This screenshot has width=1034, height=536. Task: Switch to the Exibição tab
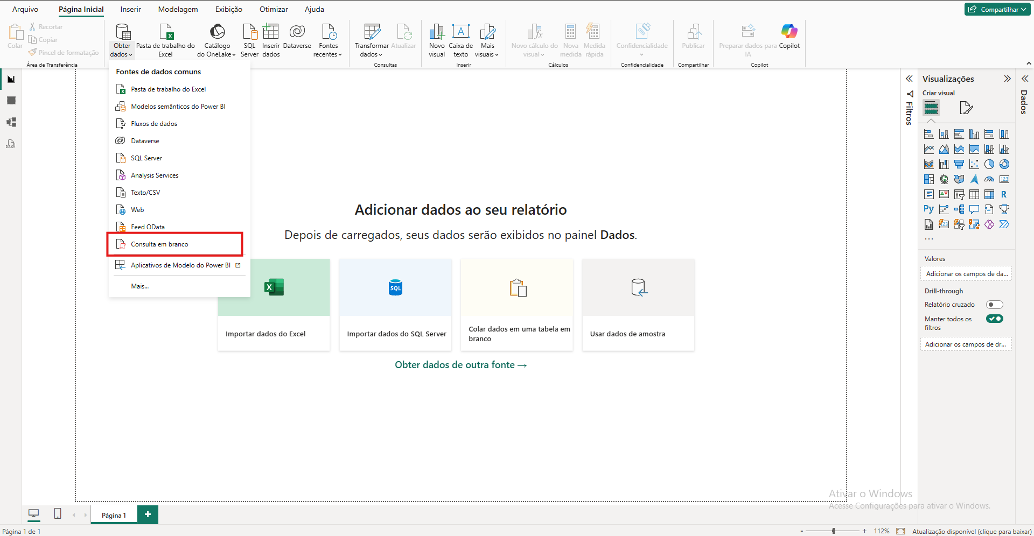pos(229,9)
